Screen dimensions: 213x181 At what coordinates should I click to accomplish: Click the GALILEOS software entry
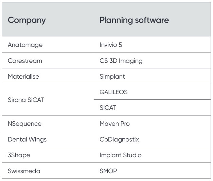point(113,92)
